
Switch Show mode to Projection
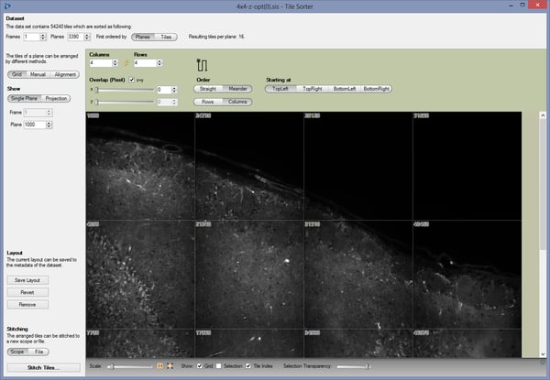[56, 98]
